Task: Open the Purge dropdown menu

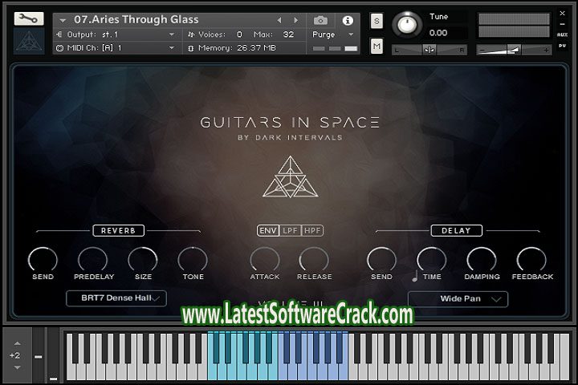Action: 334,34
